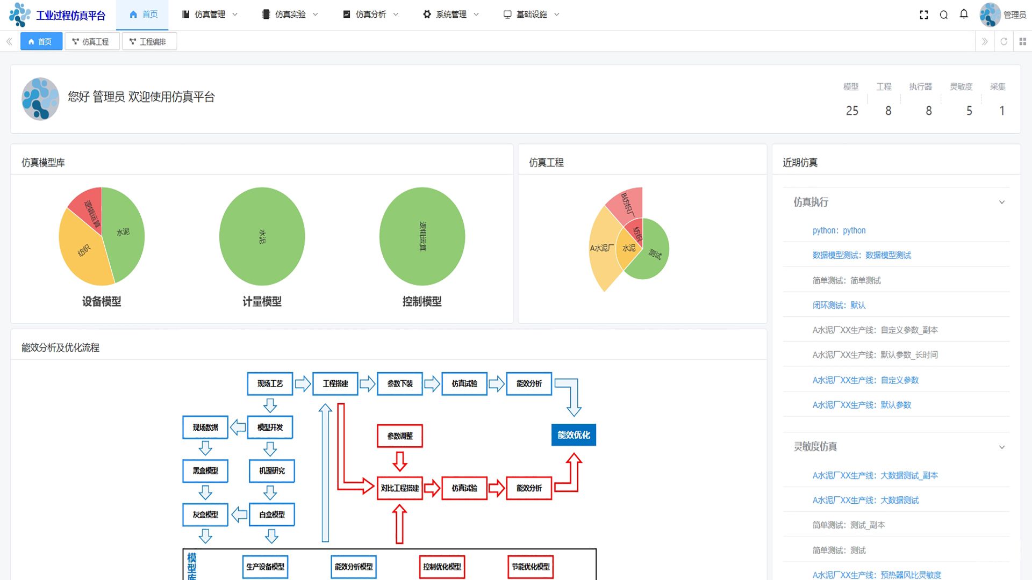Expand the 仿真分析 dropdown menu
Screen dimensions: 1032x580
point(371,15)
